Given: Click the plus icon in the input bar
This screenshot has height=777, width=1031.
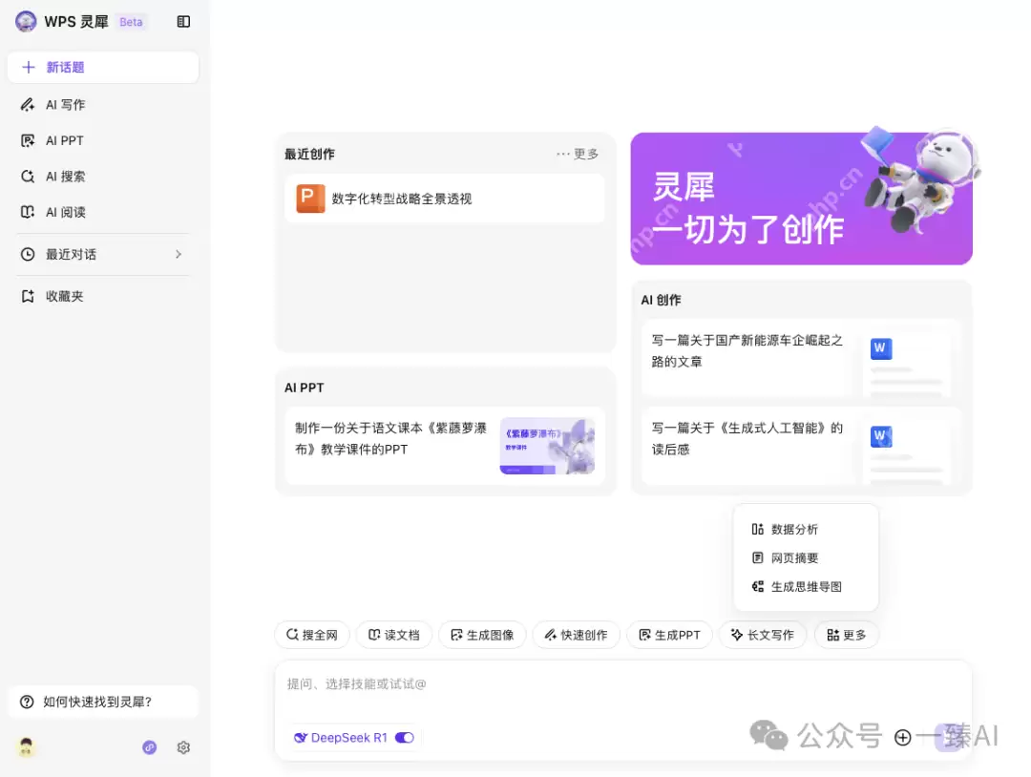Looking at the screenshot, I should (902, 738).
